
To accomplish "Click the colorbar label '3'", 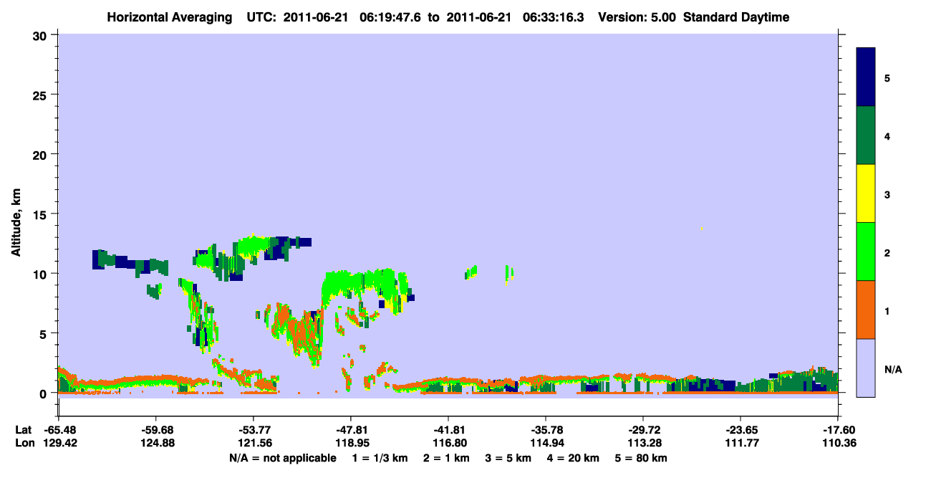I will tap(887, 194).
